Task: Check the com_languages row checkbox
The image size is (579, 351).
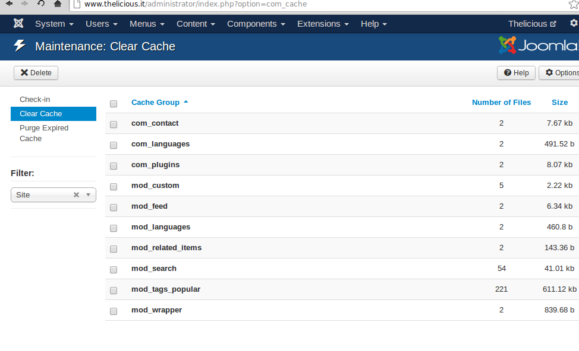Action: coord(114,145)
